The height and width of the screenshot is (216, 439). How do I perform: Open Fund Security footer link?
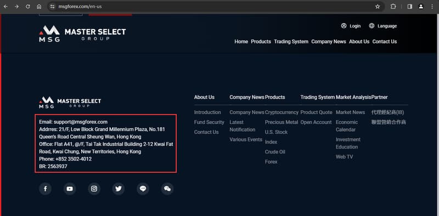pyautogui.click(x=209, y=122)
